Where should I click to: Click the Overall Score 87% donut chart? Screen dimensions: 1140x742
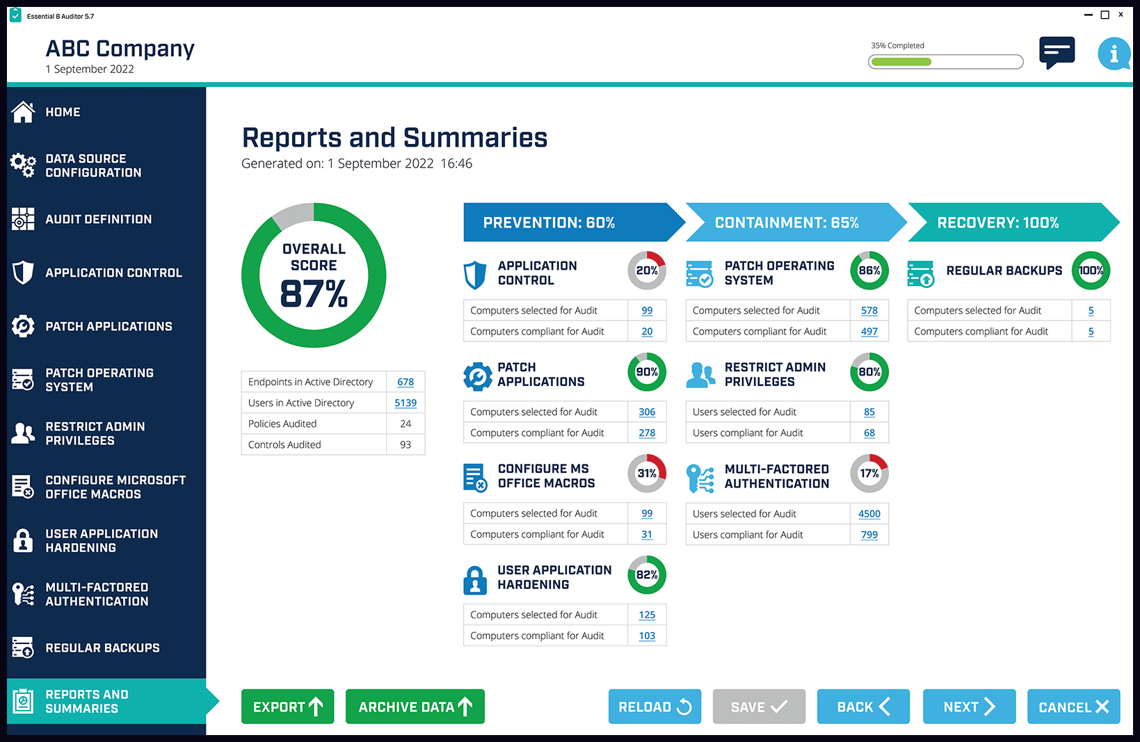pyautogui.click(x=313, y=275)
